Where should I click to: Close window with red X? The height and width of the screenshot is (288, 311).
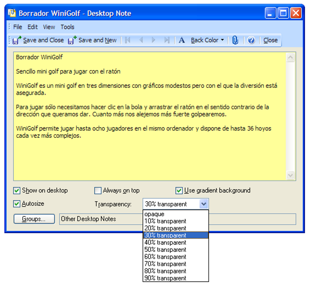click(296, 13)
